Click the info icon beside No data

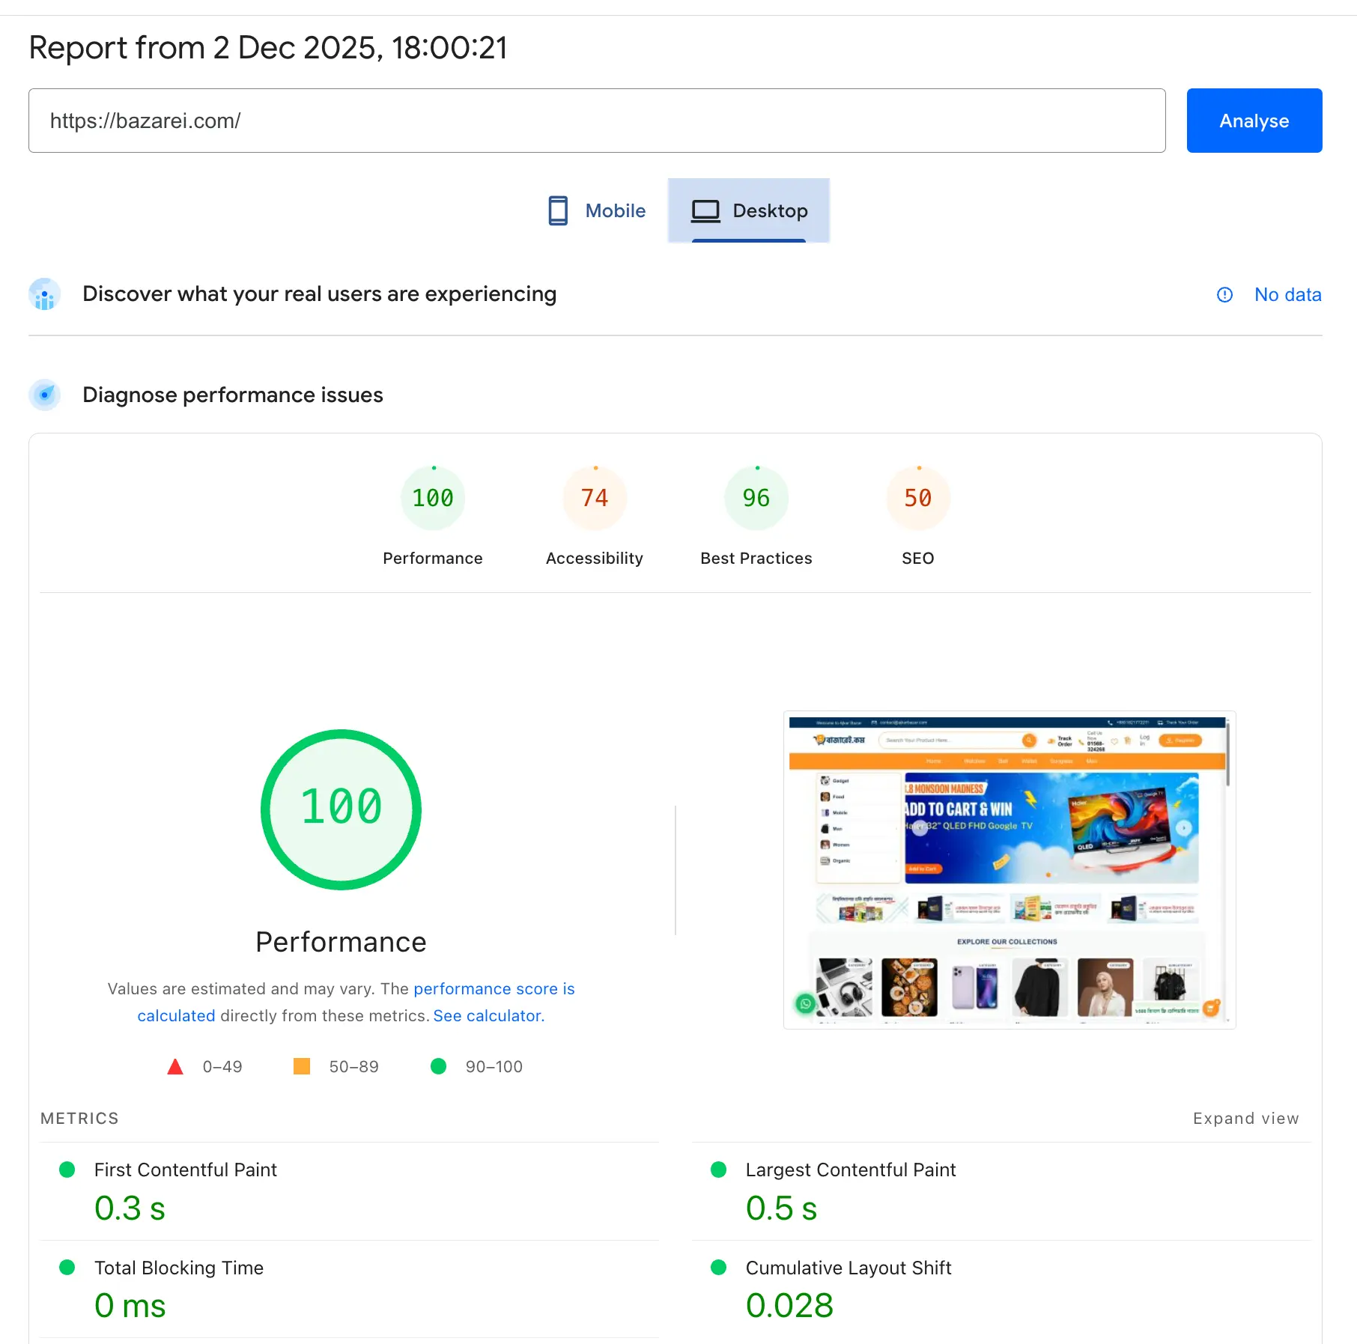(1224, 294)
